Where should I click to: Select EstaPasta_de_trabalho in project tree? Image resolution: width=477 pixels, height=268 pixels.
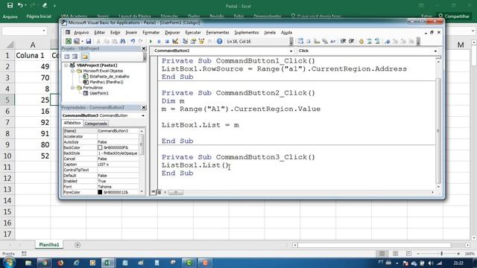click(x=110, y=76)
